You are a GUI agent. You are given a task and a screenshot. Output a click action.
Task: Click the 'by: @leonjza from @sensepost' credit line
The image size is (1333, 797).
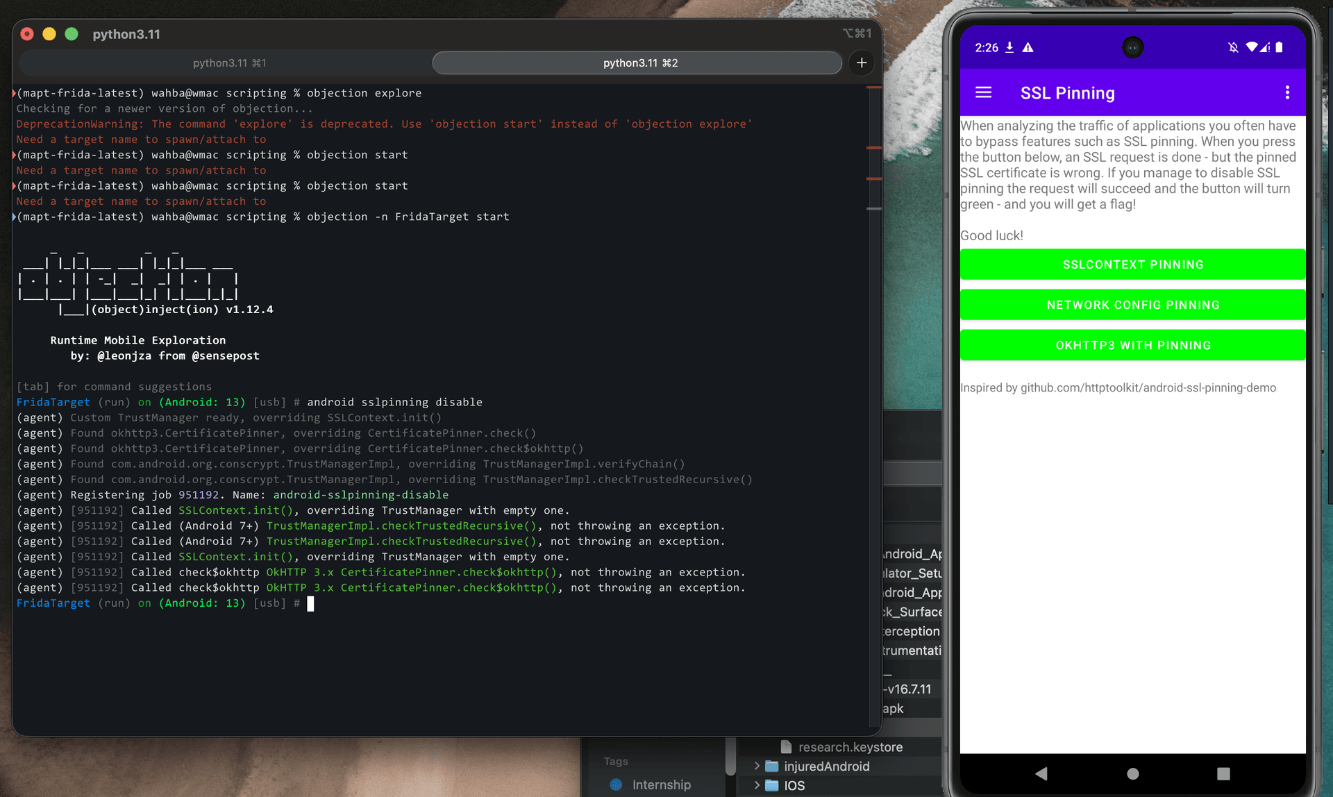pyautogui.click(x=165, y=355)
